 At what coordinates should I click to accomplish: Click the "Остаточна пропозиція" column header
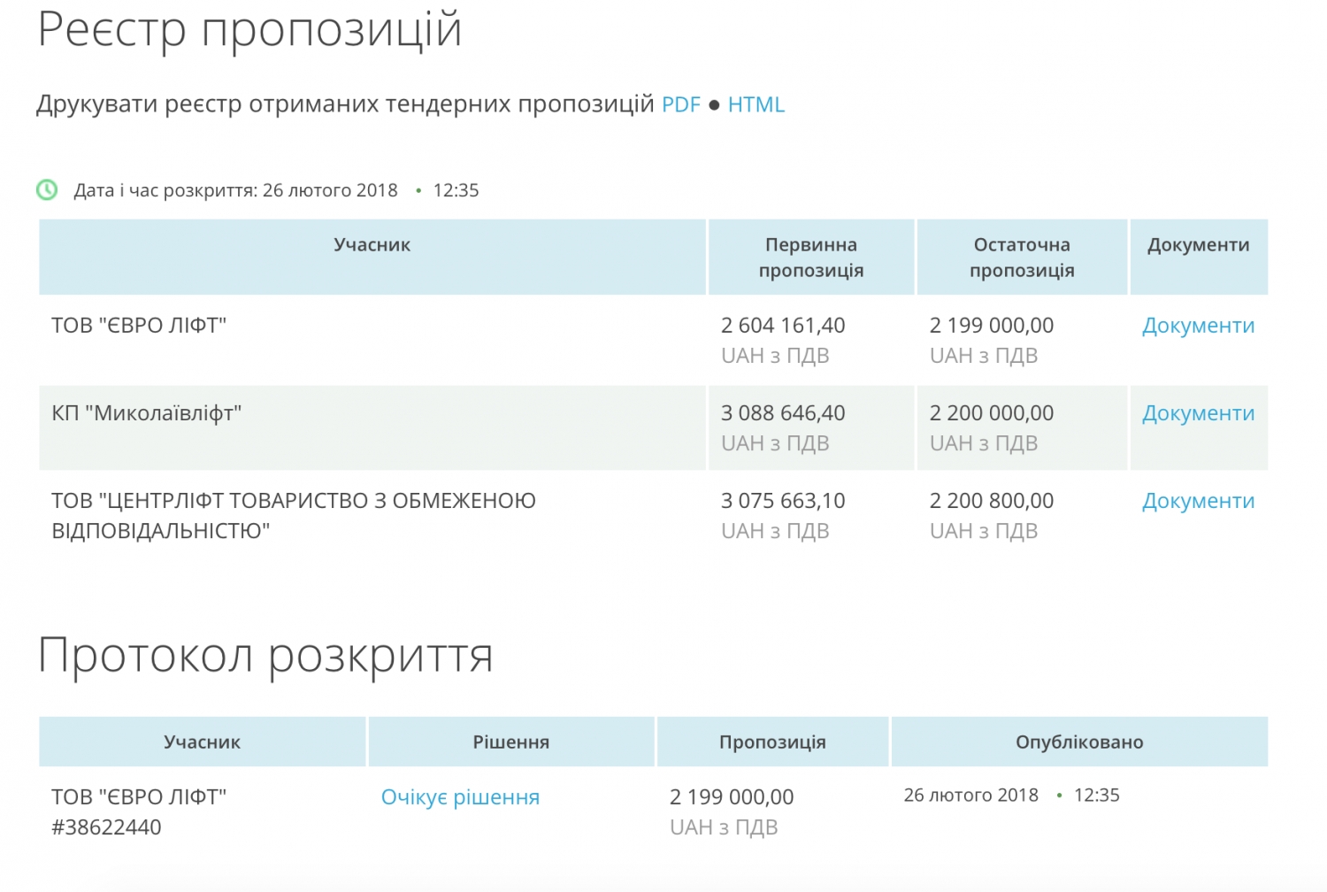(1022, 258)
